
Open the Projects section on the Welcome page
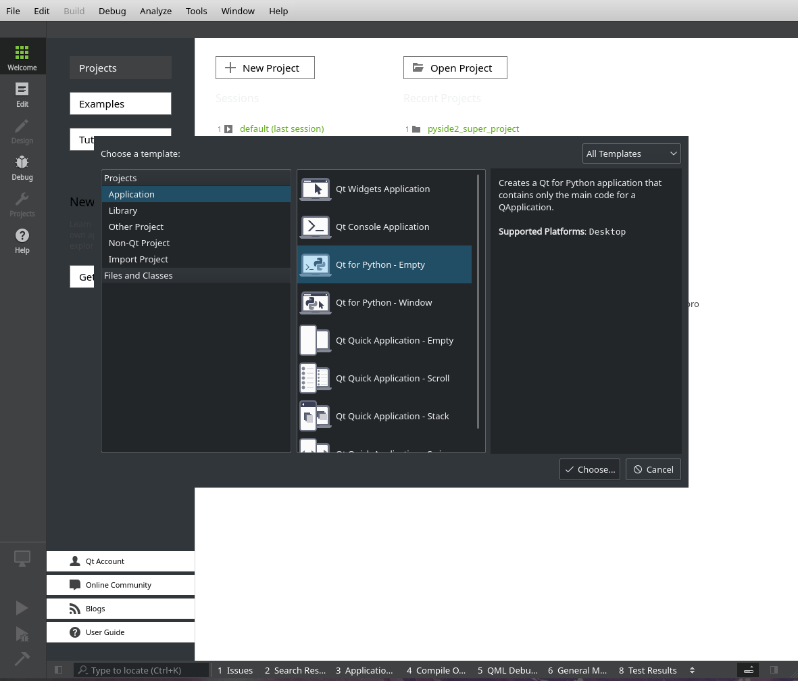pyautogui.click(x=121, y=68)
